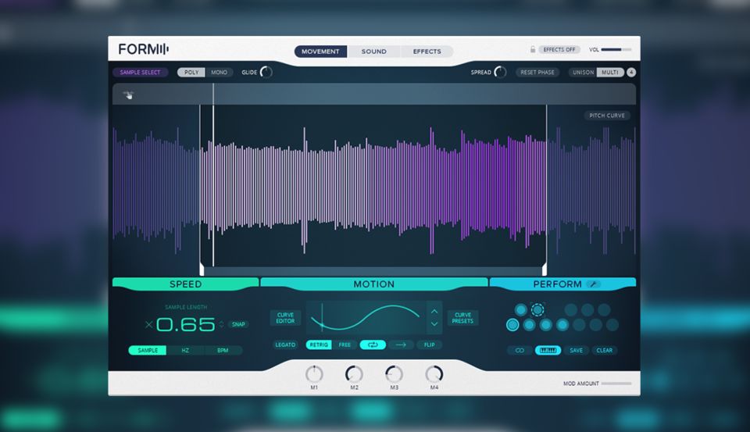This screenshot has height=432, width=750.
Task: Click the wrench icon next to Perform
Action: (593, 284)
